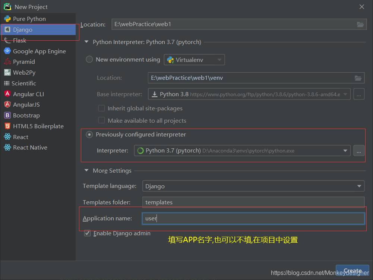Click the AngularJS shield icon
The width and height of the screenshot is (373, 280).
pyautogui.click(x=7, y=104)
